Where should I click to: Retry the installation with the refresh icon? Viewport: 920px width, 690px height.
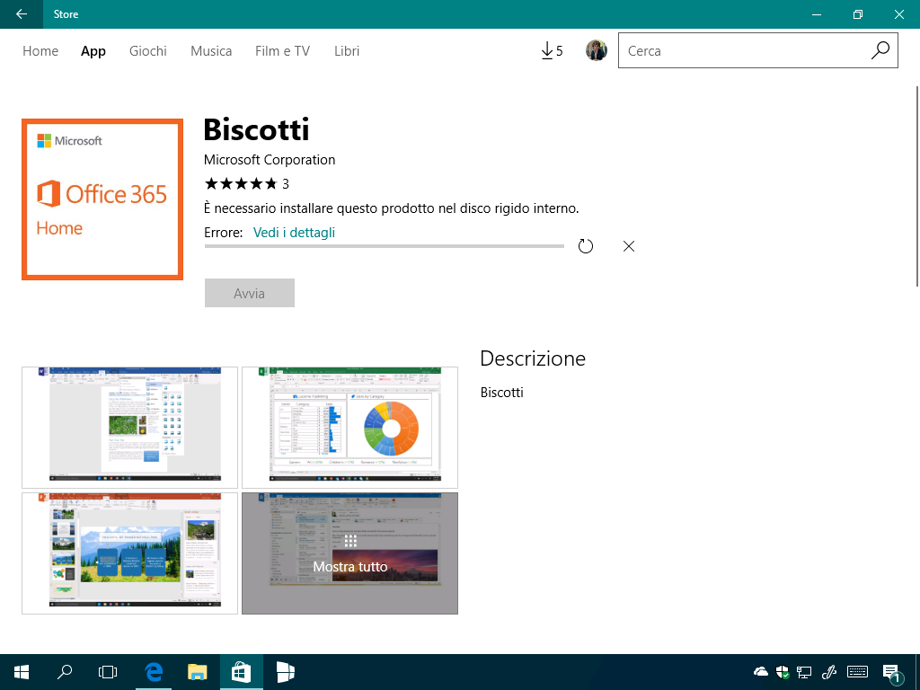coord(586,246)
